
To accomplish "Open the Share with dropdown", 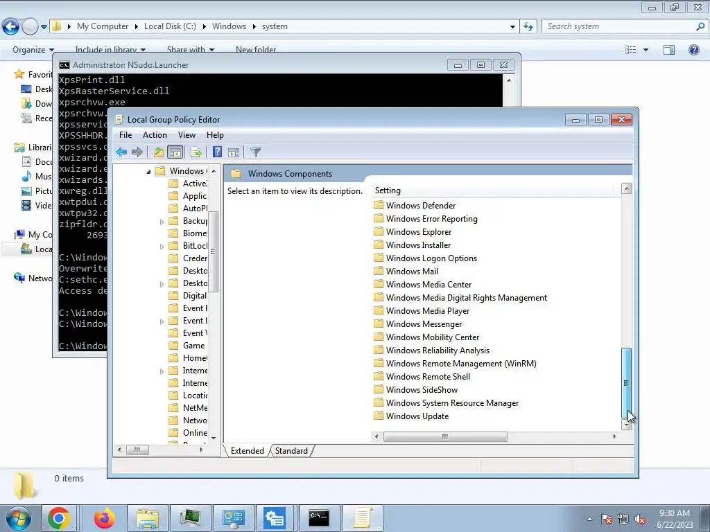I will click(x=190, y=50).
